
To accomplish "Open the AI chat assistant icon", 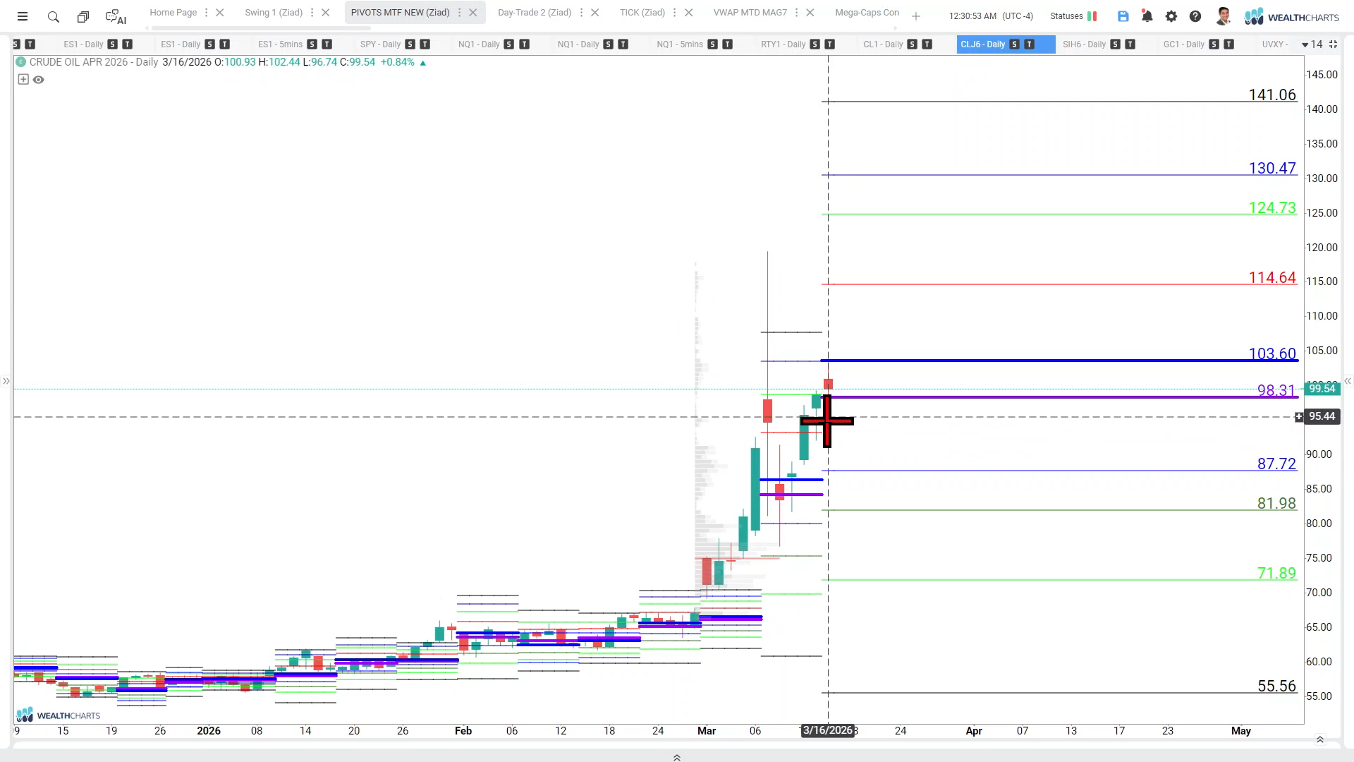I will [115, 16].
